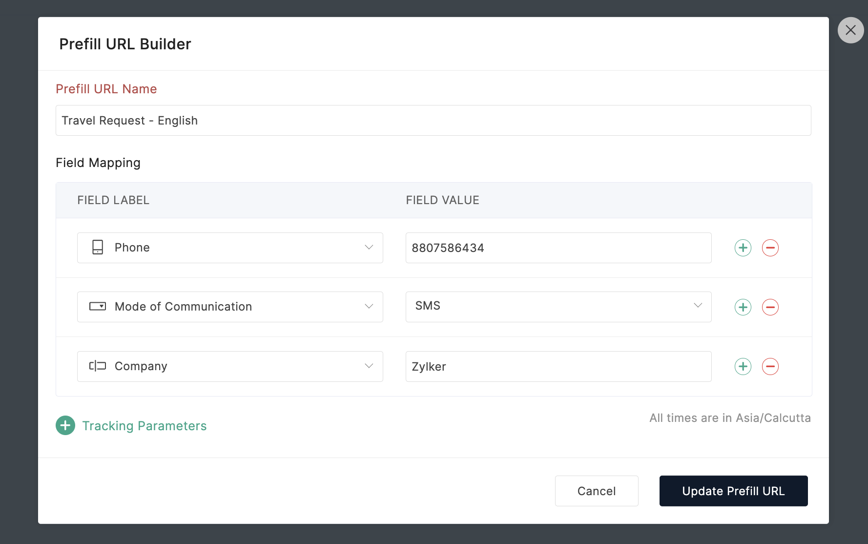This screenshot has width=868, height=544.
Task: Click the phone number value field
Action: [558, 248]
